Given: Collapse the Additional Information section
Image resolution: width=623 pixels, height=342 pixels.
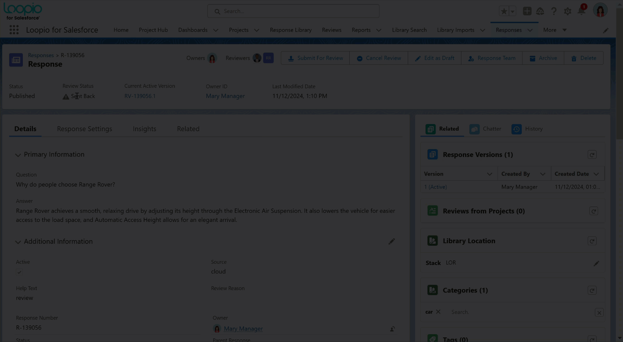Looking at the screenshot, I should click(x=18, y=242).
